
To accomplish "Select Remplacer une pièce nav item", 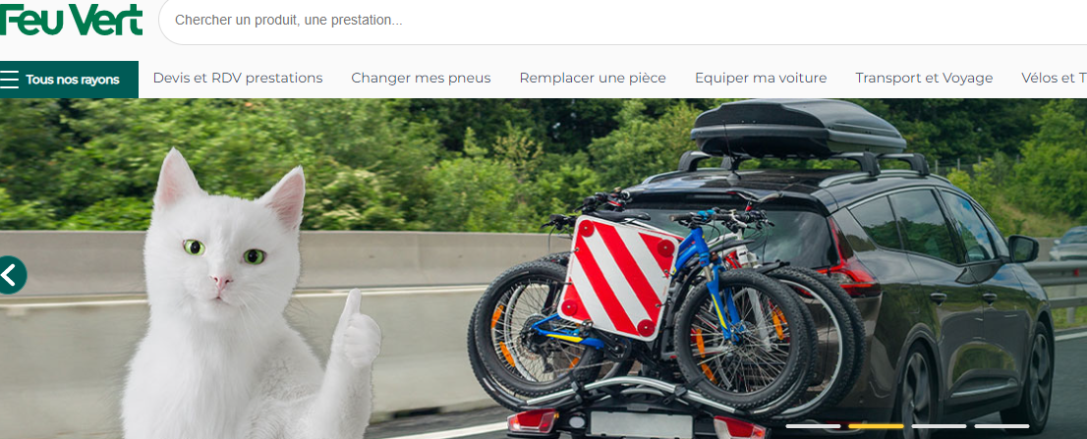I will (593, 79).
